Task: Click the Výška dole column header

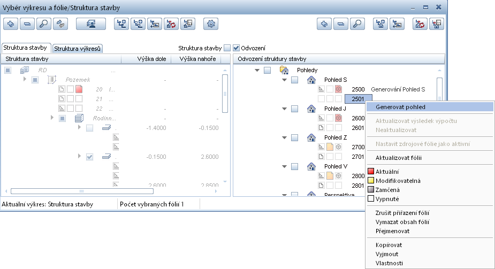Action: (146, 59)
